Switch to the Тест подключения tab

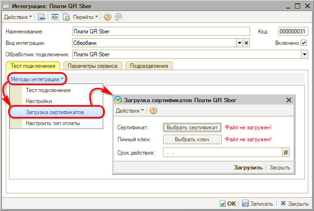(33, 66)
